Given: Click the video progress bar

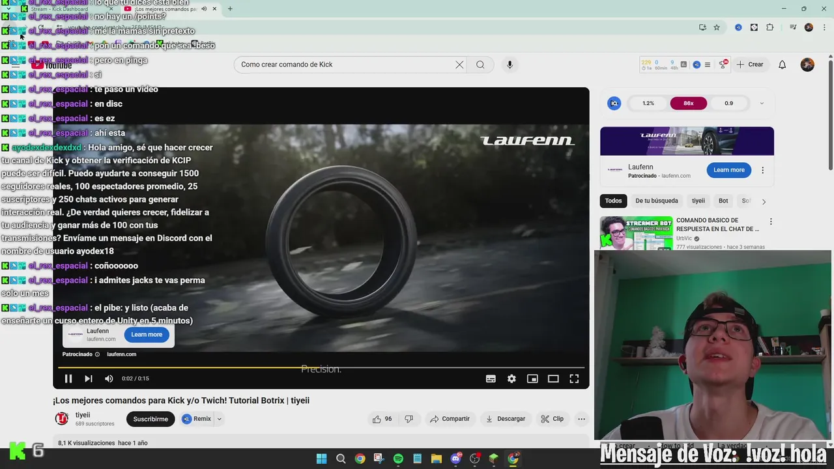Looking at the screenshot, I should pos(321,367).
